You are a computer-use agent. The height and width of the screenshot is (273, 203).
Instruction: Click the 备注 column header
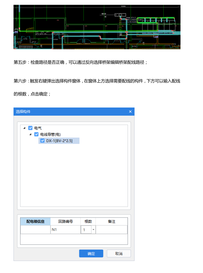click(x=112, y=221)
